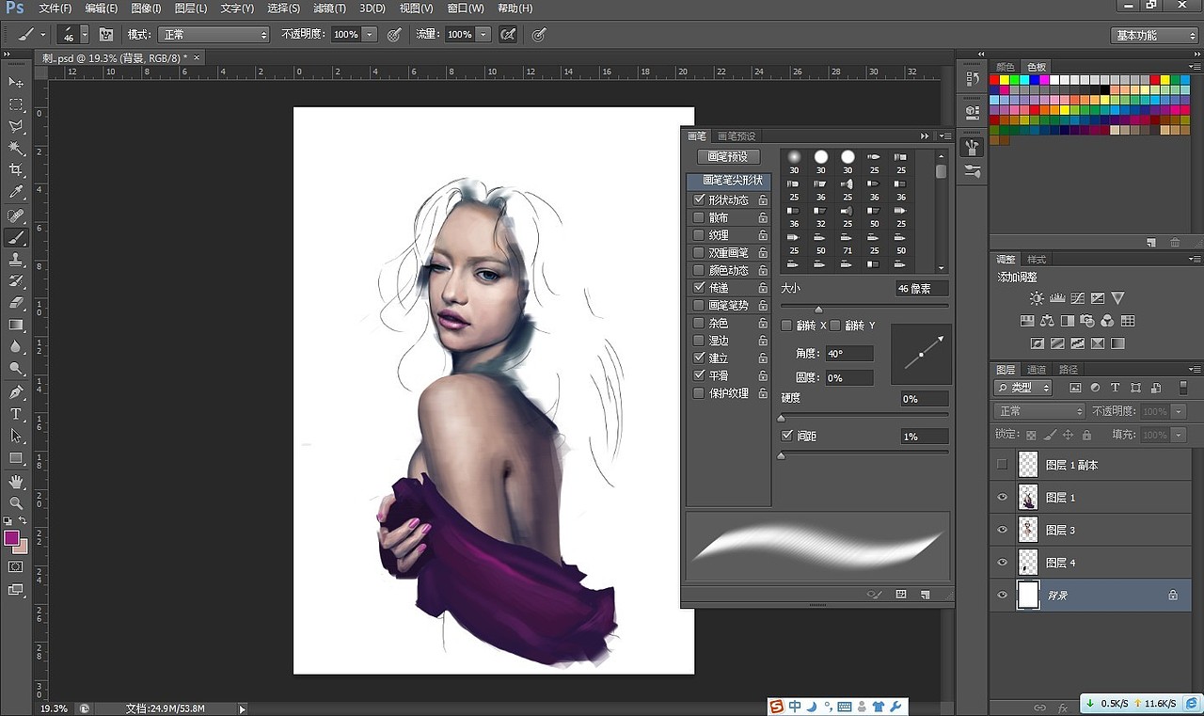Select the Horizontal Type tool
This screenshot has width=1204, height=716.
16,414
